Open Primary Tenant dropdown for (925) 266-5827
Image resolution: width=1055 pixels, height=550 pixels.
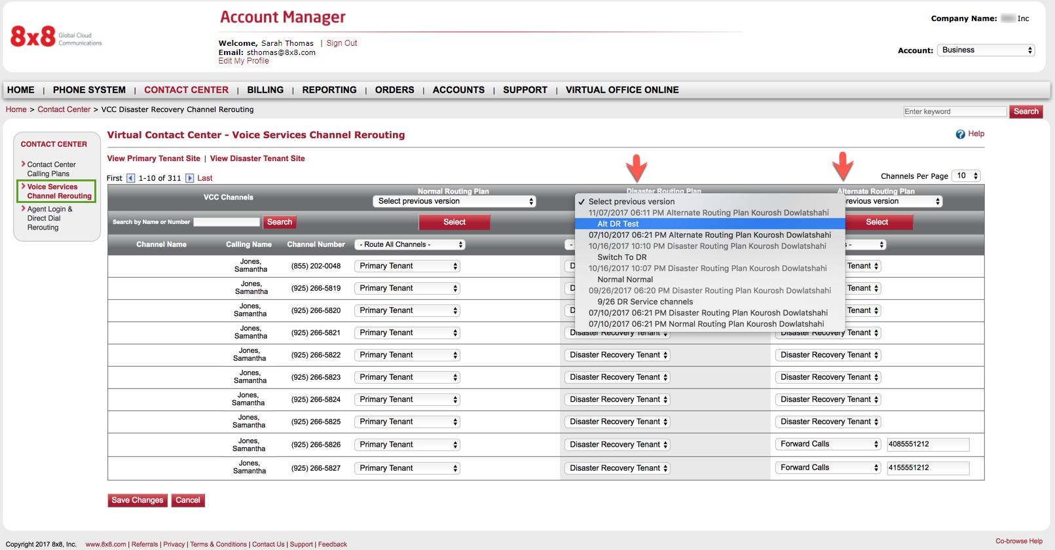pyautogui.click(x=407, y=468)
